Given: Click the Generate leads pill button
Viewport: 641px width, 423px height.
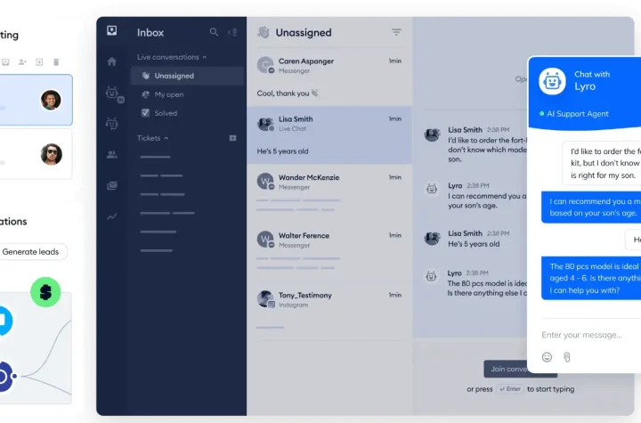Looking at the screenshot, I should [31, 252].
